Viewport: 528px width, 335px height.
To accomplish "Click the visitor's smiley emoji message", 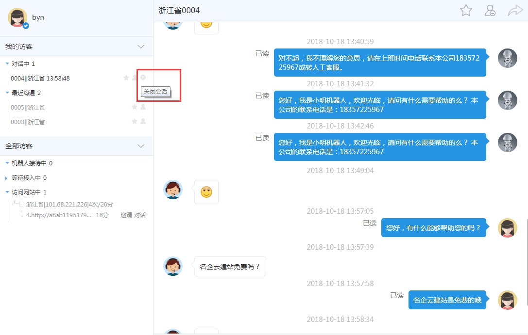I will tap(206, 192).
